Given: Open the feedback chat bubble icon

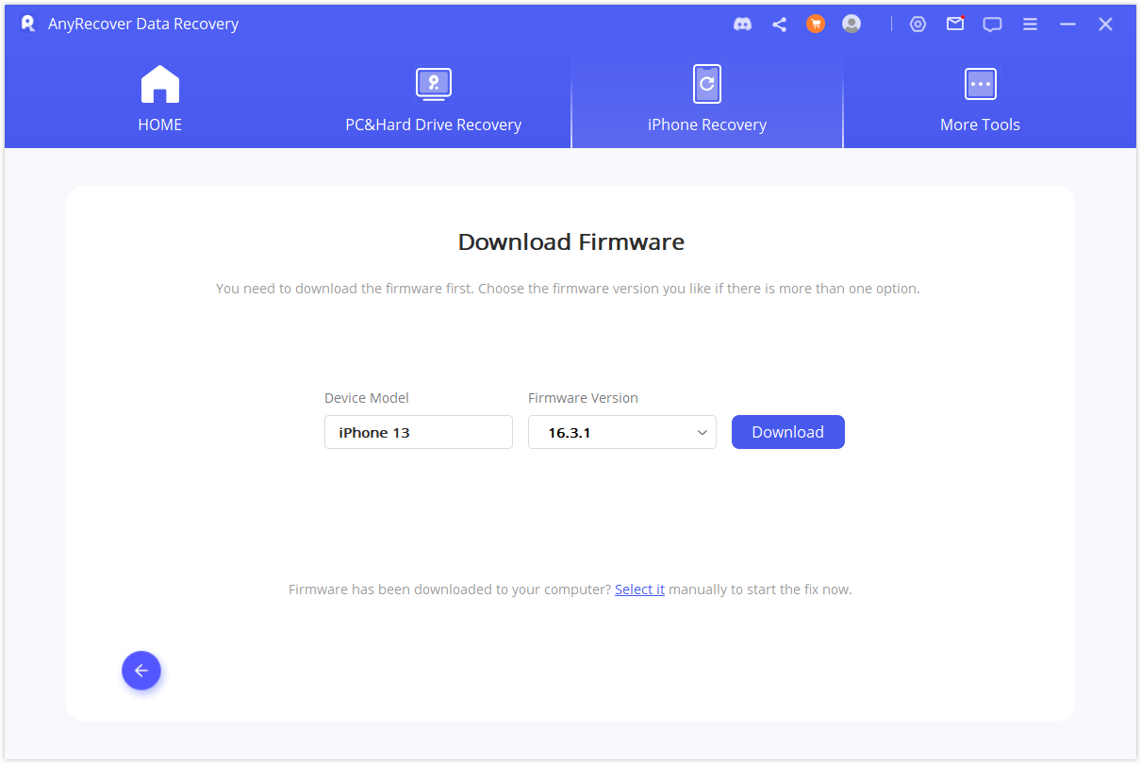Looking at the screenshot, I should tap(992, 24).
